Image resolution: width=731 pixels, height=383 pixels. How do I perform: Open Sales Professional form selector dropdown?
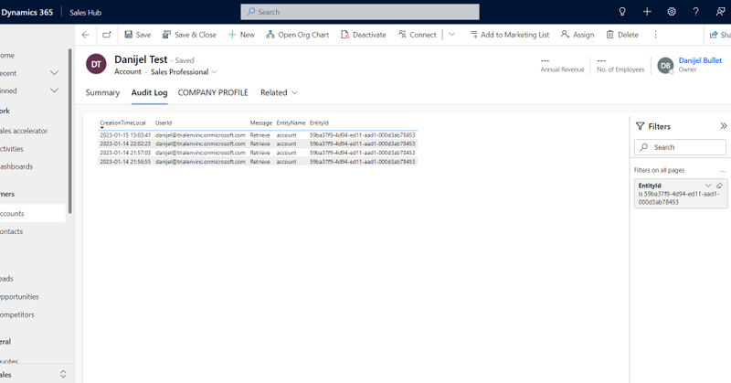(184, 72)
